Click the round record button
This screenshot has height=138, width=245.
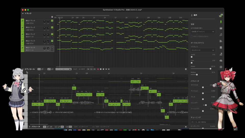pos(103,69)
